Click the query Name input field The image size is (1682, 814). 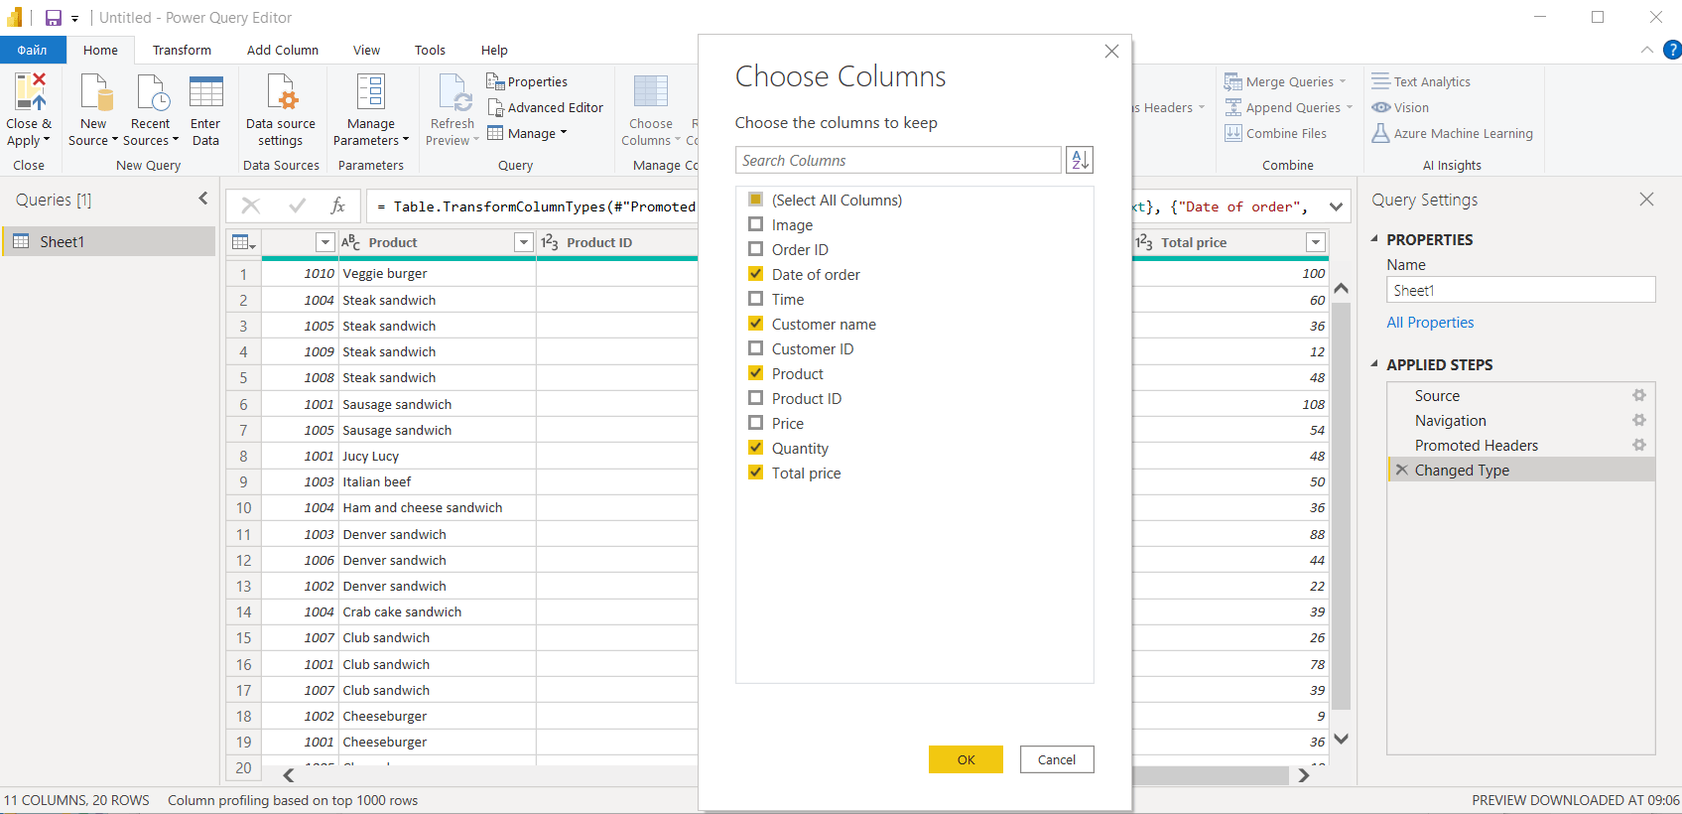[1521, 290]
